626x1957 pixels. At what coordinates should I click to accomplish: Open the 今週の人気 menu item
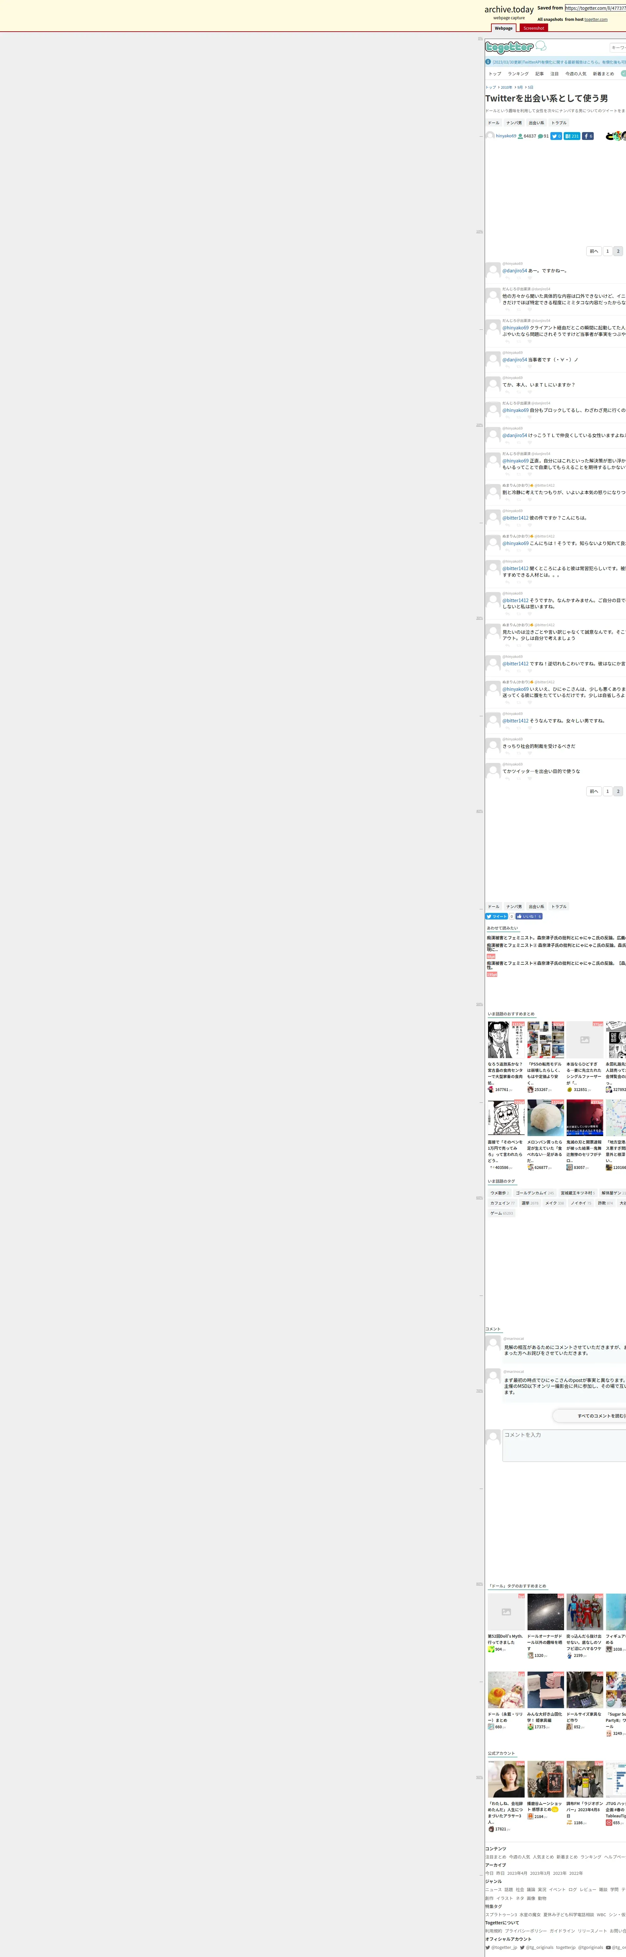pos(576,74)
